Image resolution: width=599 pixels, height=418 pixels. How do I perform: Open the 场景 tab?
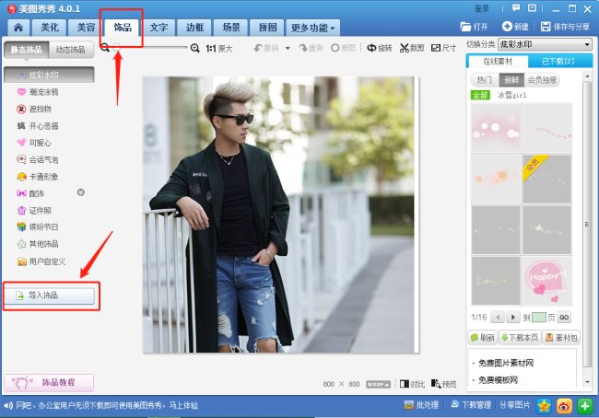tap(231, 28)
